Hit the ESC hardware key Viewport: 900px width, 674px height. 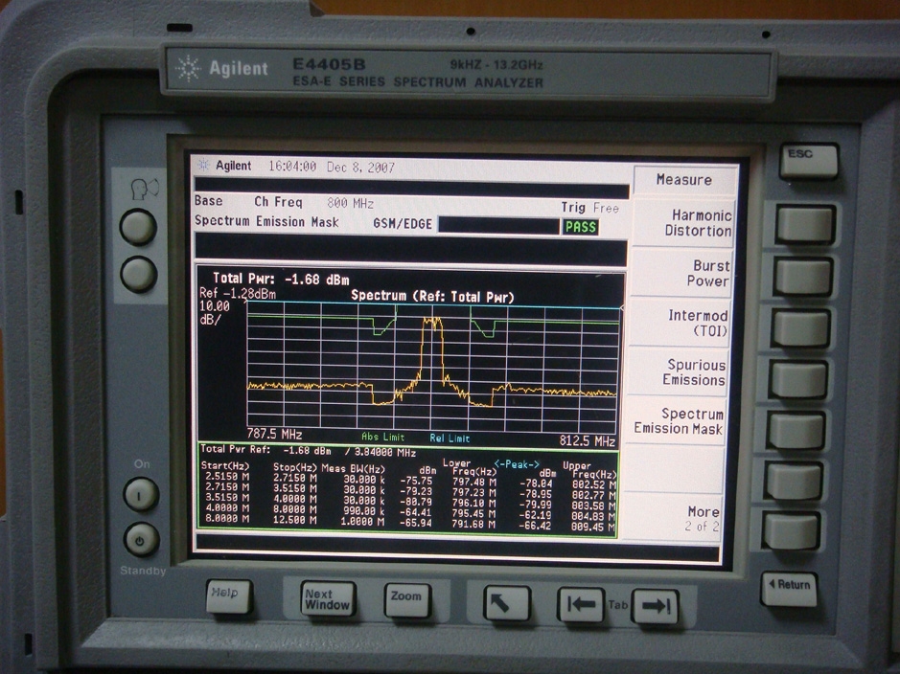[809, 161]
